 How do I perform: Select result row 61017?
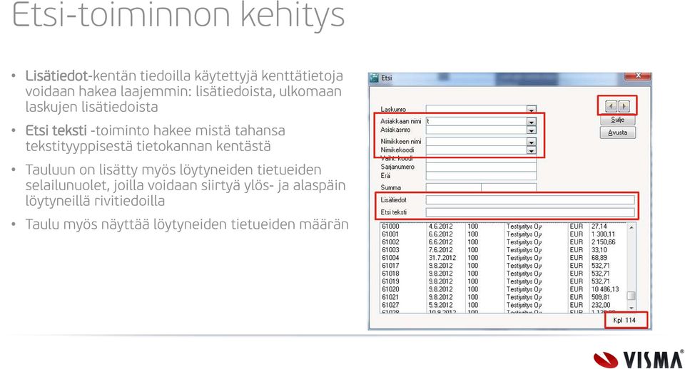point(504,266)
